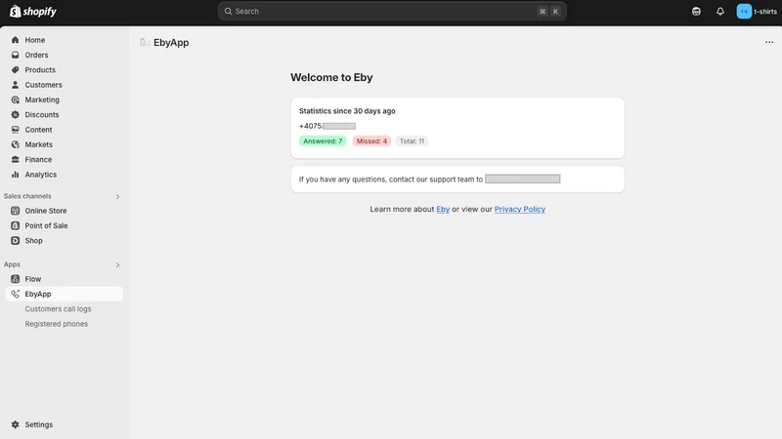Open the t-shirts store account menu
The image size is (782, 439).
pos(757,11)
